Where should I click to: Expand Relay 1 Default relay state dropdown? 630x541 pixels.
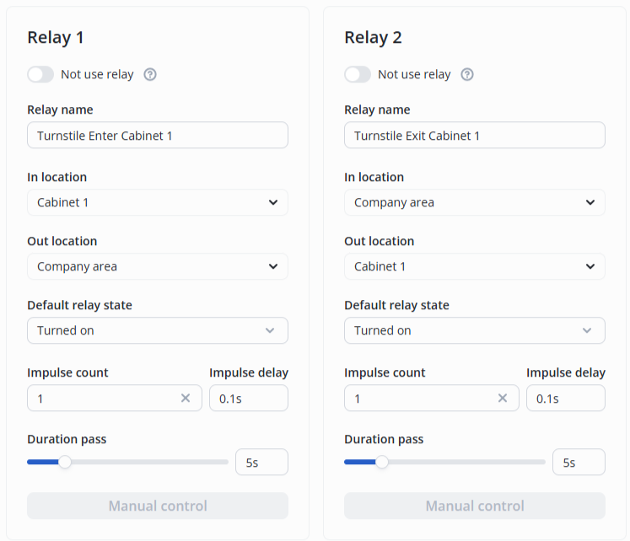(x=158, y=330)
